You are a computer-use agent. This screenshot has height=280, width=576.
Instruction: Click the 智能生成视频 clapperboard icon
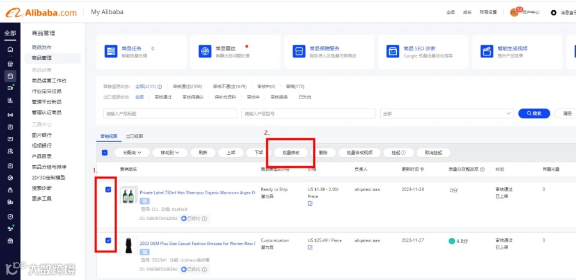[487, 51]
